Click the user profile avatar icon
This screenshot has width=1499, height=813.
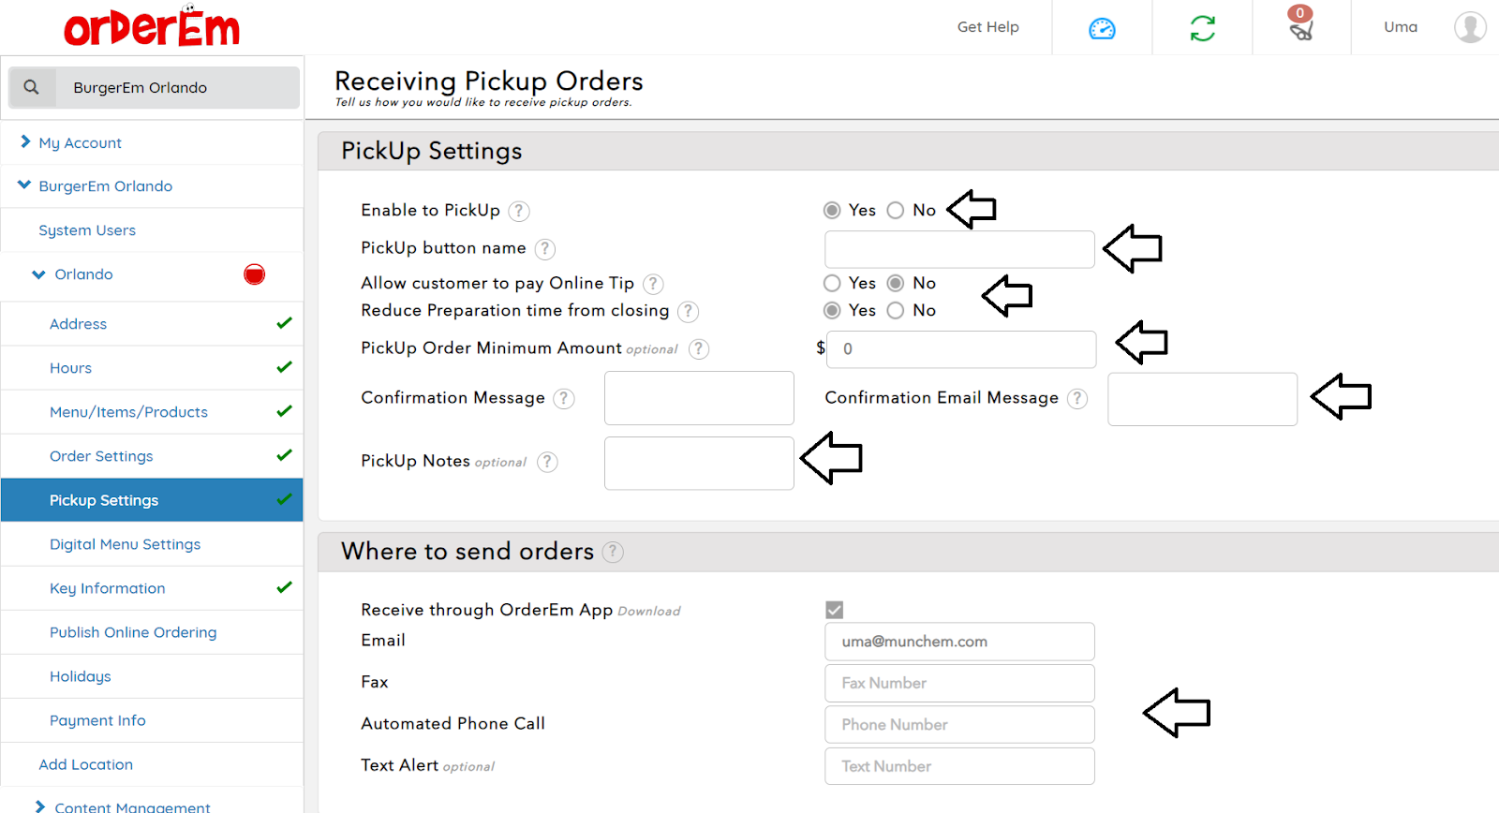[x=1469, y=27]
